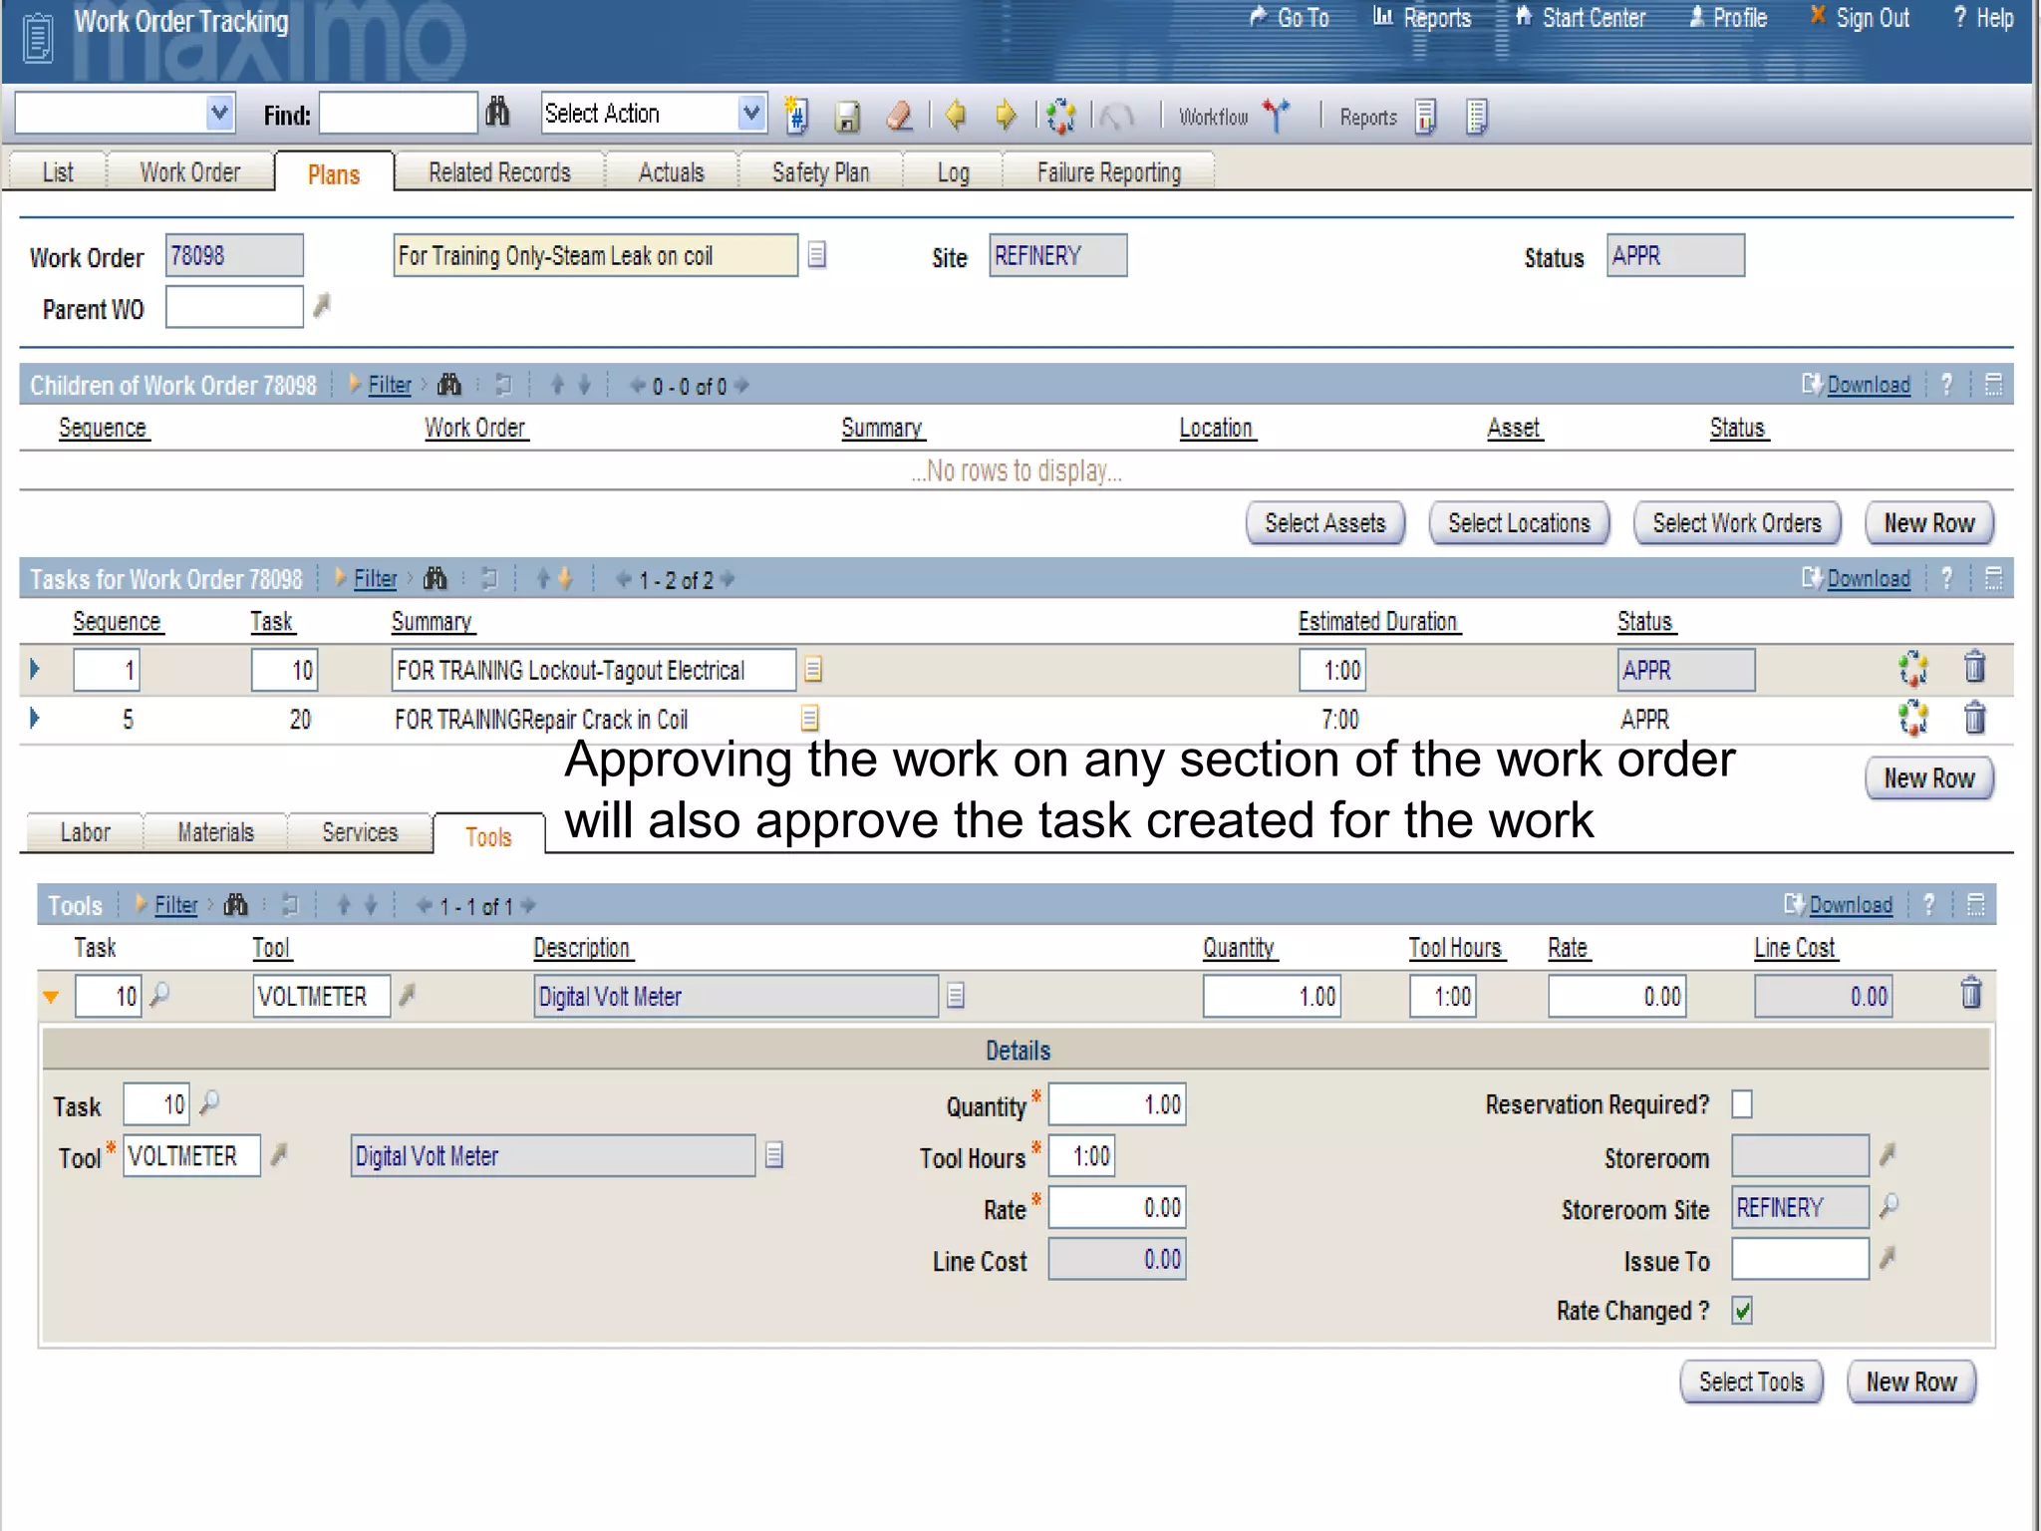
Task: Expand the task 10 row details arrow
Action: point(35,669)
